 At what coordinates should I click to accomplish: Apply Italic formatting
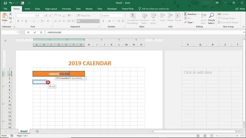[x=22, y=21]
